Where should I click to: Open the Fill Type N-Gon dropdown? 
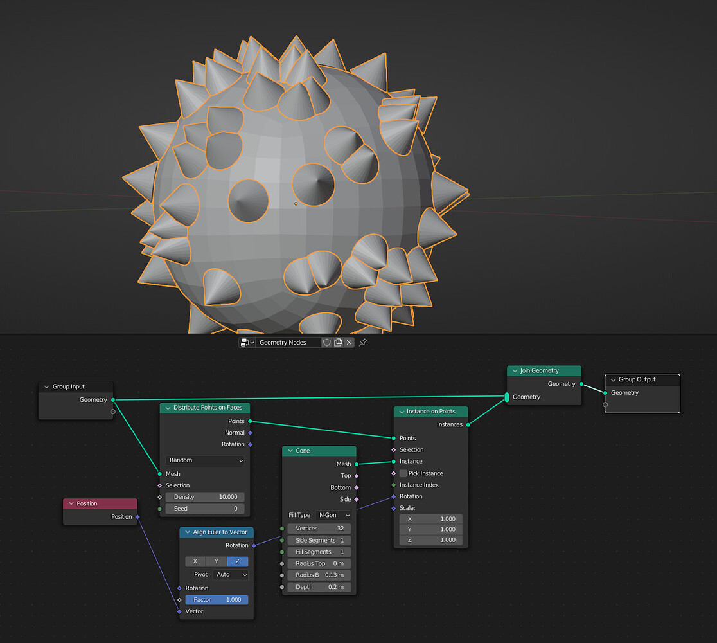[333, 515]
